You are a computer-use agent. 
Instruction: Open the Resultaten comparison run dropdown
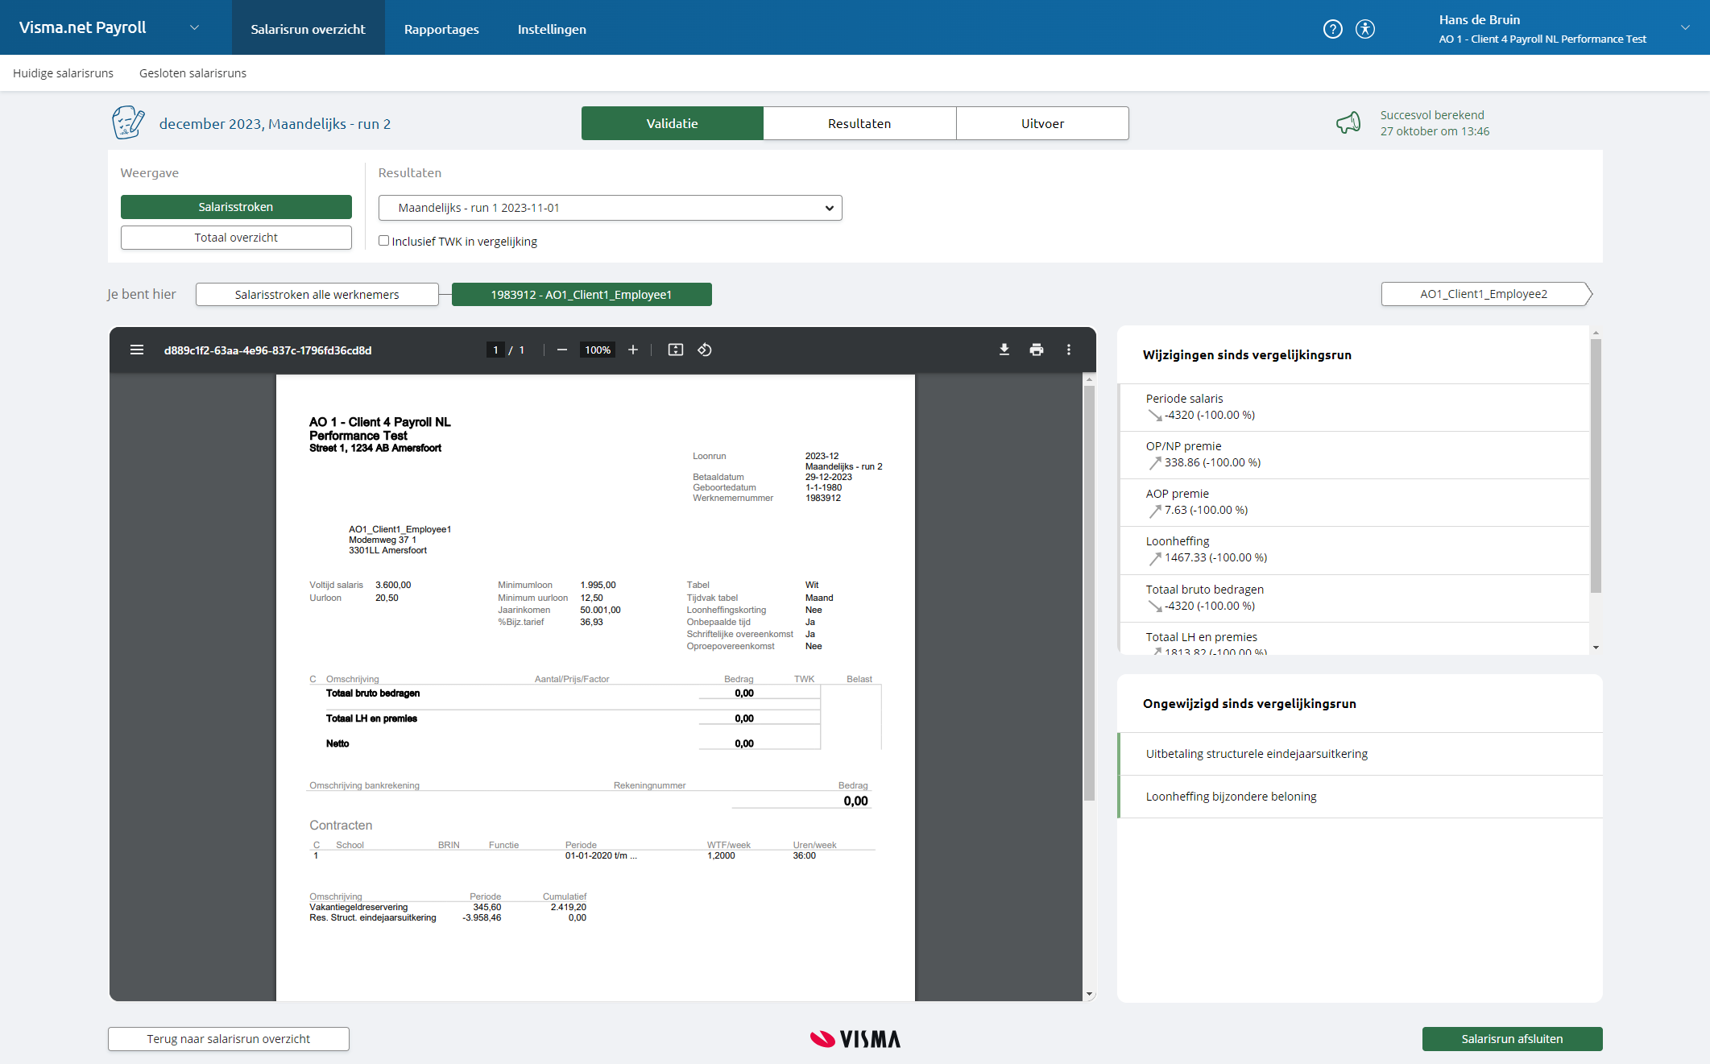(x=610, y=207)
